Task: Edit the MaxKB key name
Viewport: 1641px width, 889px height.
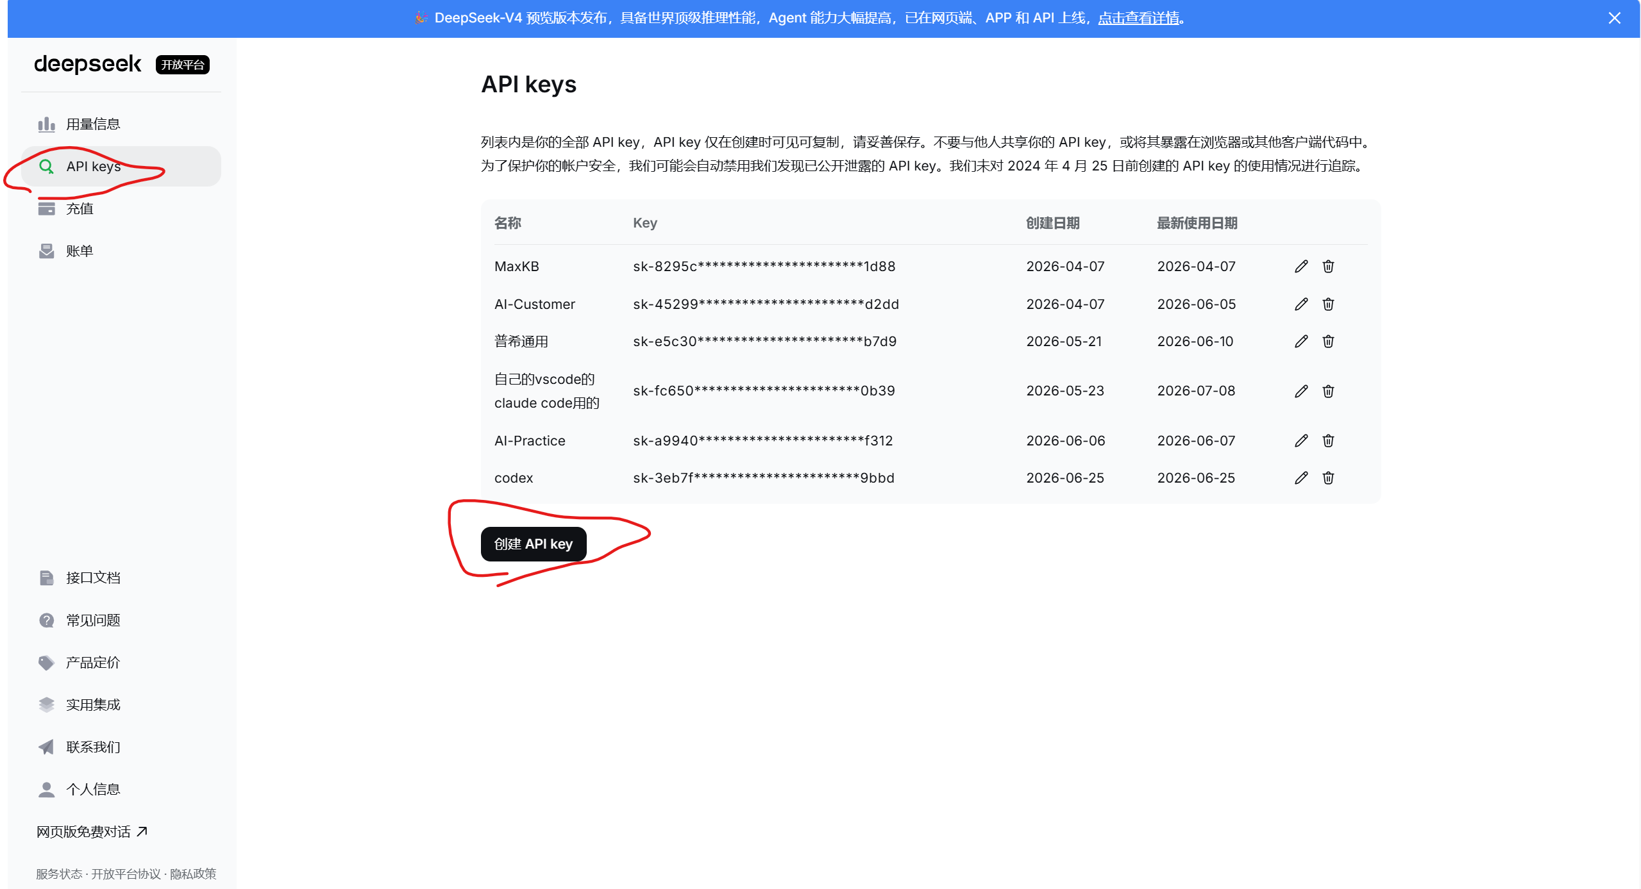Action: (x=1301, y=267)
